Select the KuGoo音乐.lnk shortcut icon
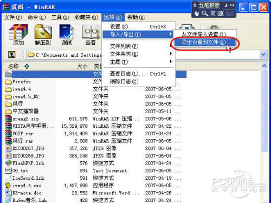Image resolution: width=271 pixels, height=203 pixels. tap(8, 200)
